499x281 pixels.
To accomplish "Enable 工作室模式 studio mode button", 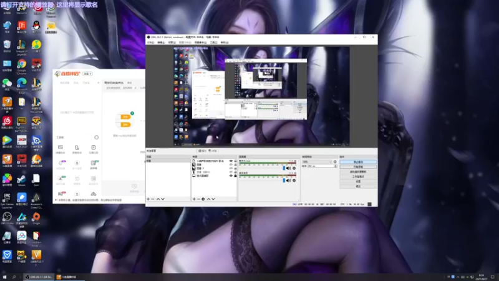I will click(358, 177).
